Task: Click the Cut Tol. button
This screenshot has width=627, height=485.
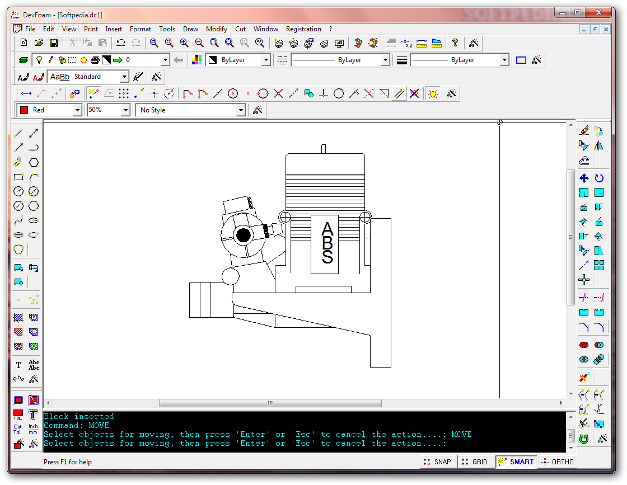Action: (17, 430)
